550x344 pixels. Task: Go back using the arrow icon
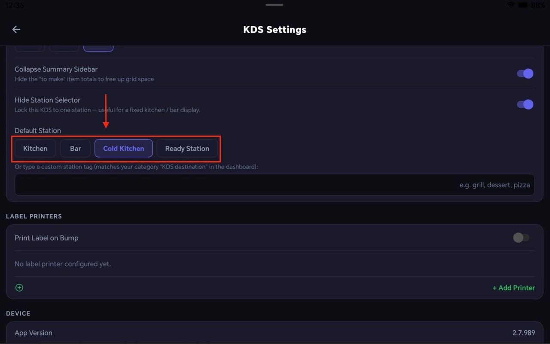click(16, 29)
